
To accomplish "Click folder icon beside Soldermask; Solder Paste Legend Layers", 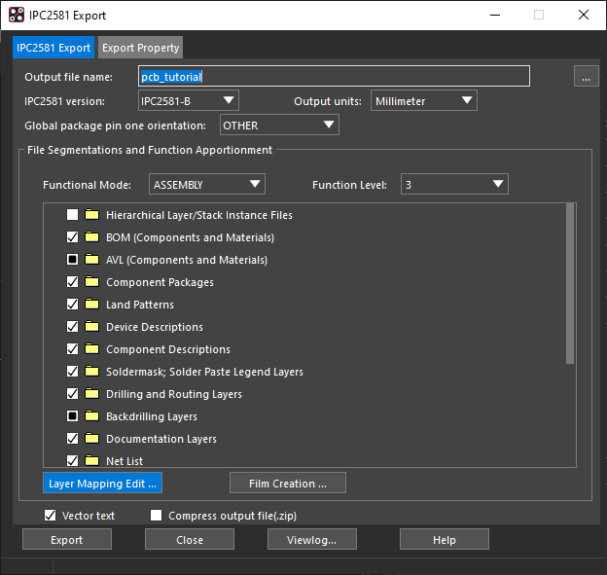I will click(91, 372).
